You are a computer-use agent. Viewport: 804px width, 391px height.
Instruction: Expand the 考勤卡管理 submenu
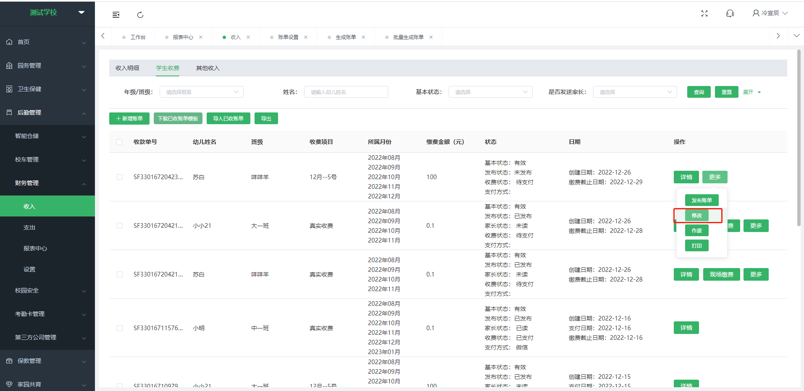point(47,314)
